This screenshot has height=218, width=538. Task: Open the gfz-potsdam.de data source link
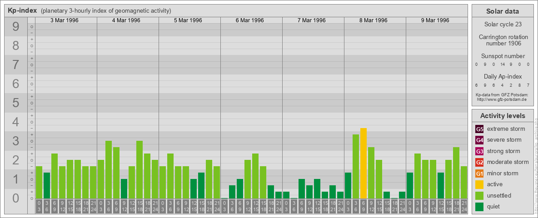click(501, 99)
